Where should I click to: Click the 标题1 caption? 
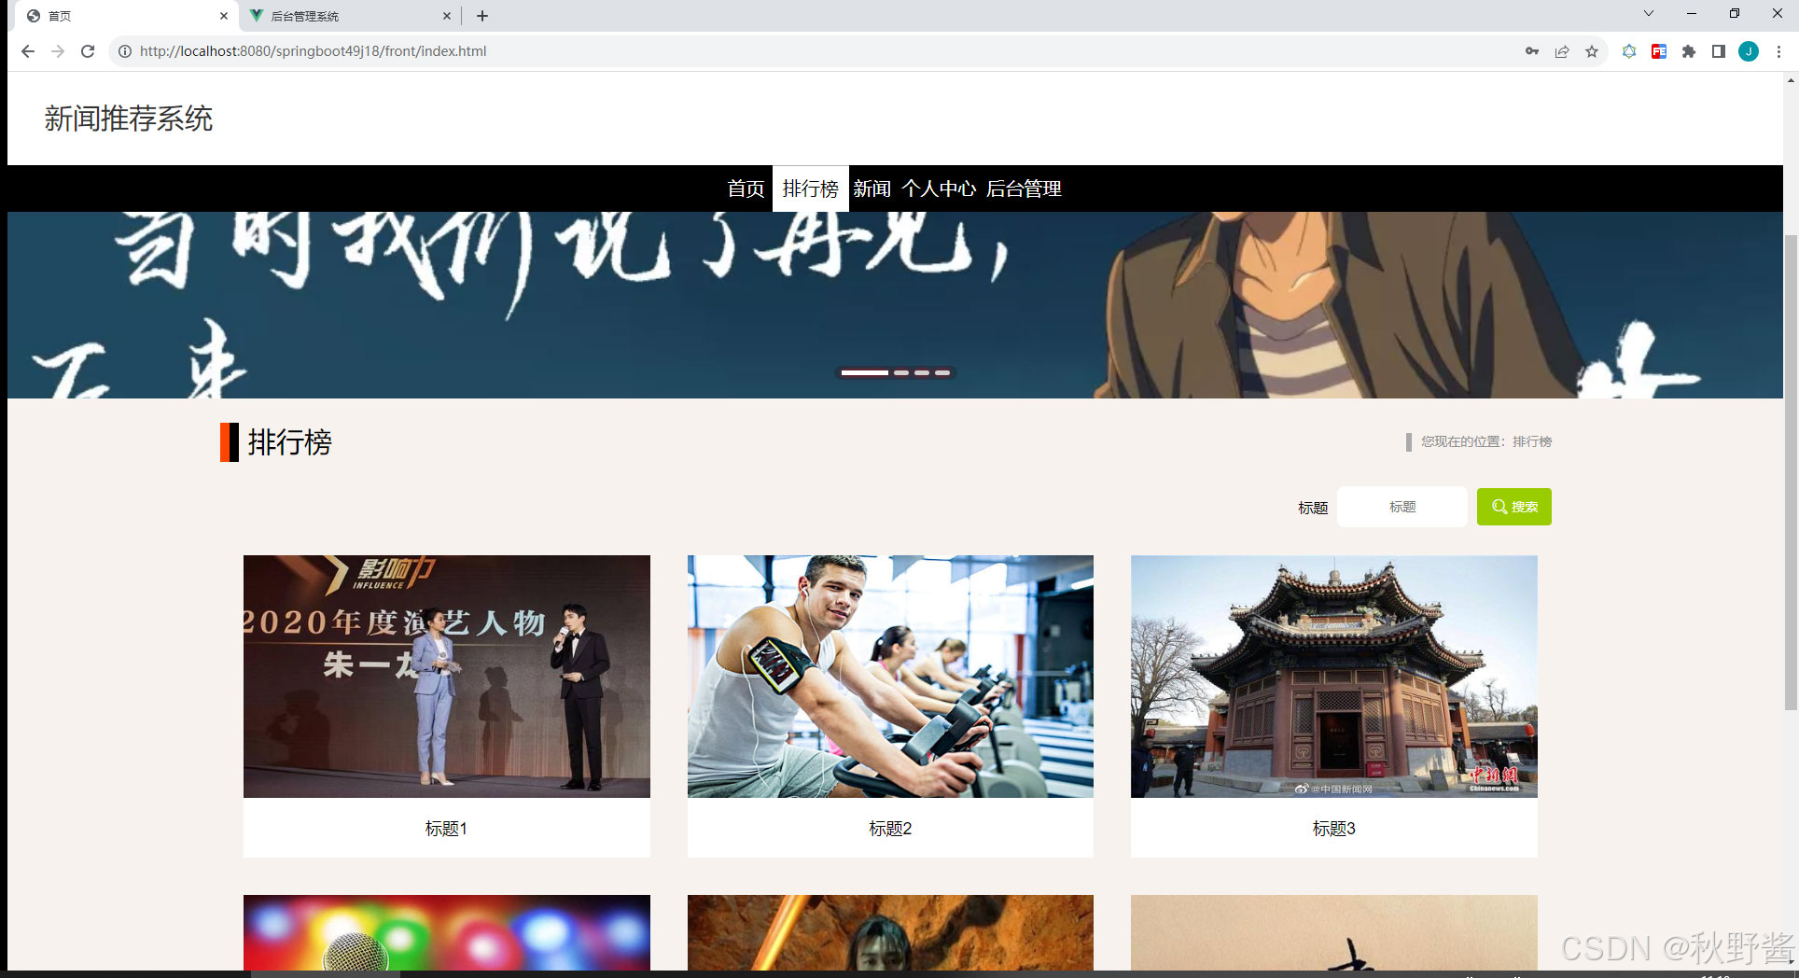pyautogui.click(x=446, y=829)
